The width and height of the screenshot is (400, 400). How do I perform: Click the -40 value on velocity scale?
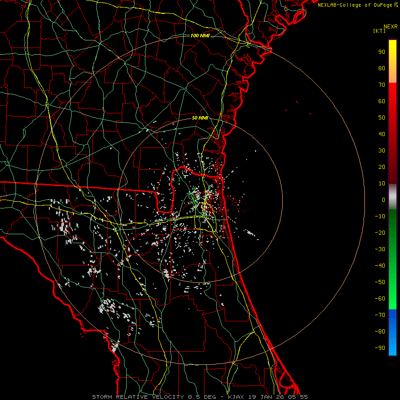coord(380,266)
